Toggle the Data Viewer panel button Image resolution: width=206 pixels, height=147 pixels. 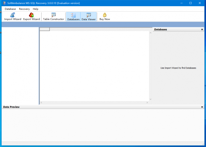tap(89, 16)
